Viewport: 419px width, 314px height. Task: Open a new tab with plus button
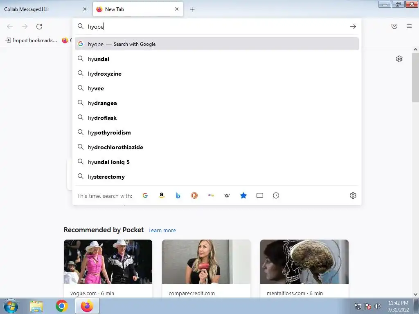coord(192,9)
